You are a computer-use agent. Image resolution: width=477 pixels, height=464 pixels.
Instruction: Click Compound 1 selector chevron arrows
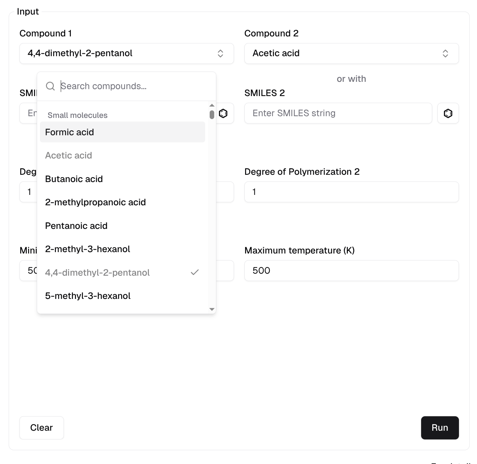(220, 53)
